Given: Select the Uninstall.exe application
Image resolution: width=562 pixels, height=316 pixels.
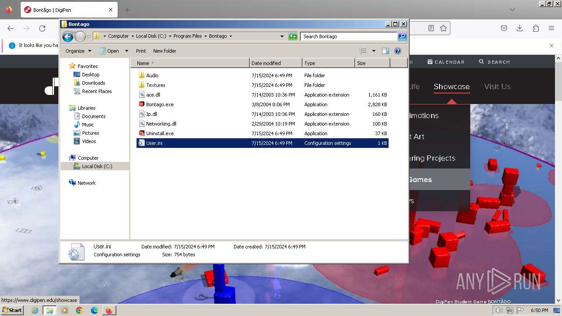Looking at the screenshot, I should (263, 133).
